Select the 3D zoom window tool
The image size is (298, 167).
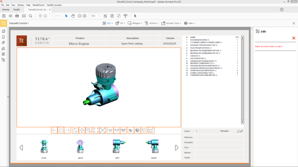[88, 130]
